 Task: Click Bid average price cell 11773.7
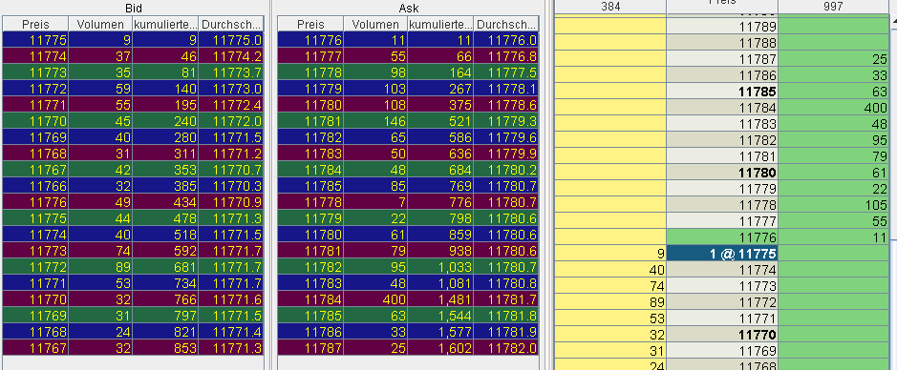[x=231, y=72]
